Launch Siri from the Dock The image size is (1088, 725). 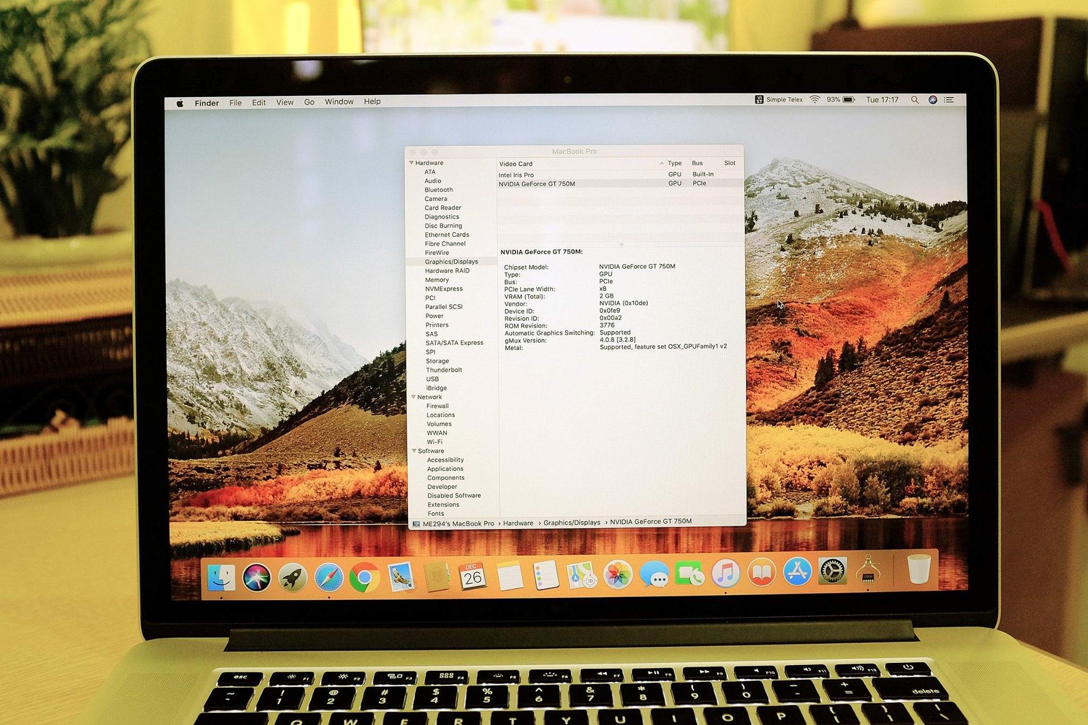point(257,577)
